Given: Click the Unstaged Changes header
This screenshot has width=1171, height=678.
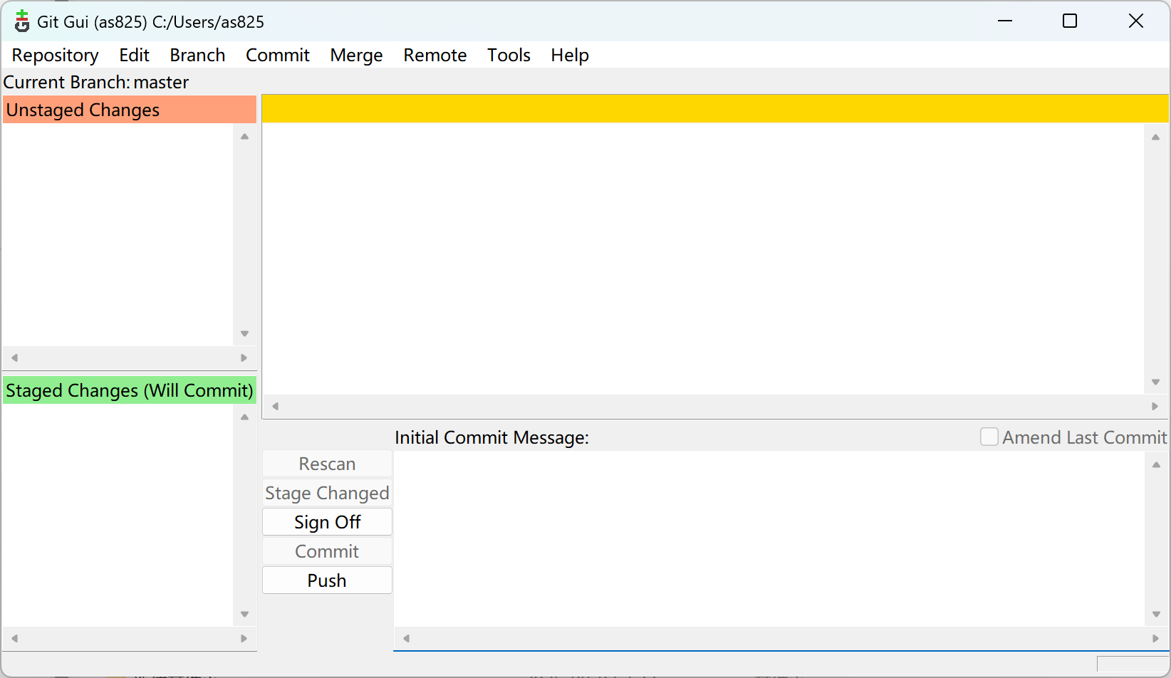Looking at the screenshot, I should (130, 110).
